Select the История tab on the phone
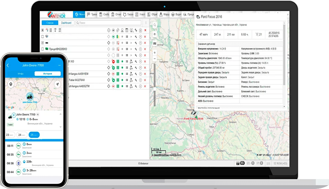Viewport: 329px width, 189px height. pyautogui.click(x=47, y=74)
